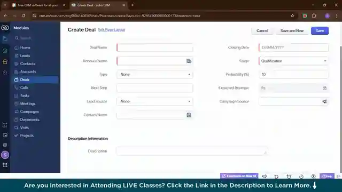Click the recent items history icon

tap(301, 177)
